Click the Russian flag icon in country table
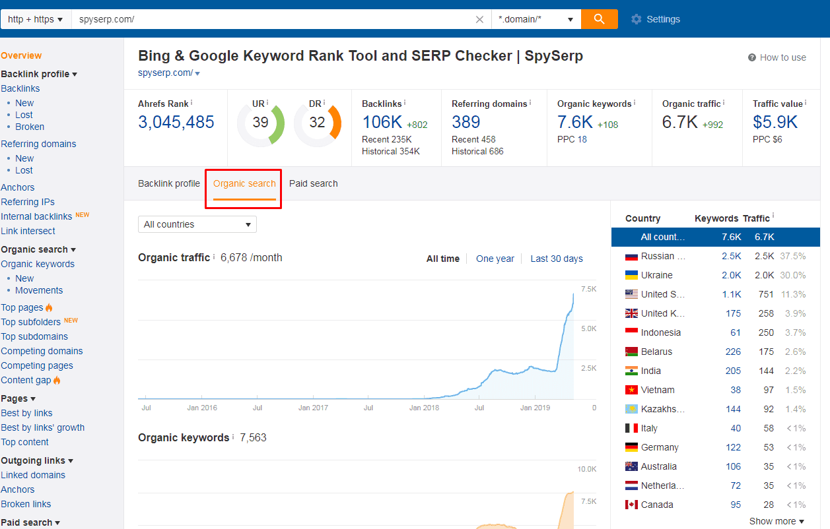The image size is (830, 529). pyautogui.click(x=631, y=256)
